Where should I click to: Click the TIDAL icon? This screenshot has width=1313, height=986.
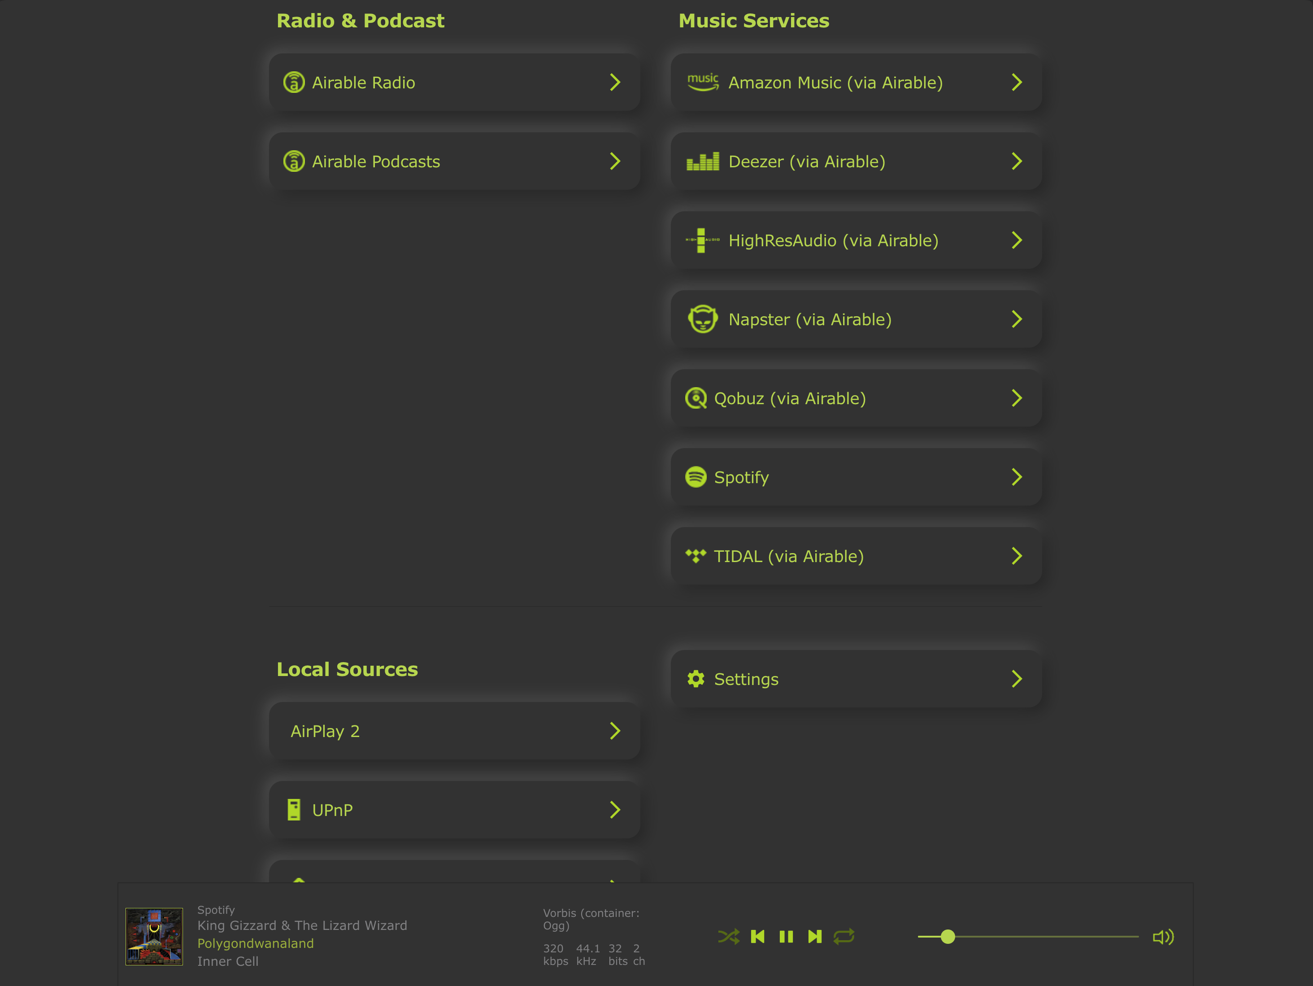coord(696,556)
